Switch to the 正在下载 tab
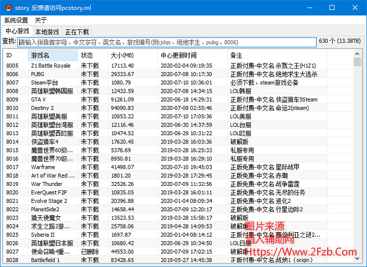The height and width of the screenshot is (267, 367). point(77,32)
